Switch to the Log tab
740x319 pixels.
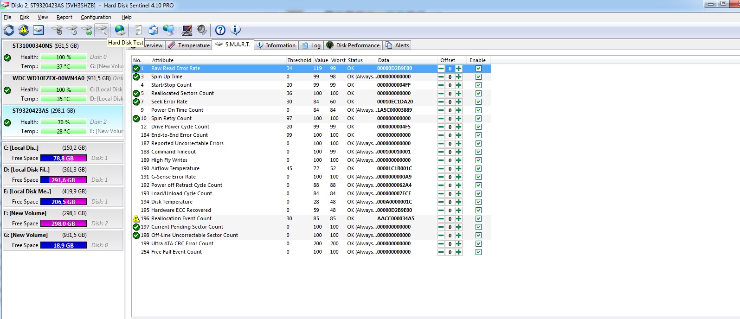click(x=311, y=45)
